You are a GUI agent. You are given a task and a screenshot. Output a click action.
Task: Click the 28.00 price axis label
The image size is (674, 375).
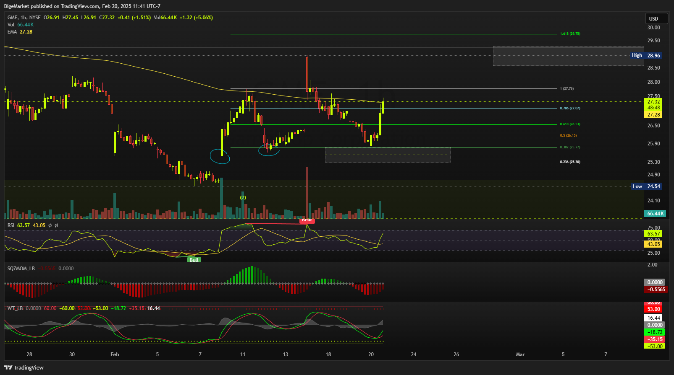click(653, 82)
